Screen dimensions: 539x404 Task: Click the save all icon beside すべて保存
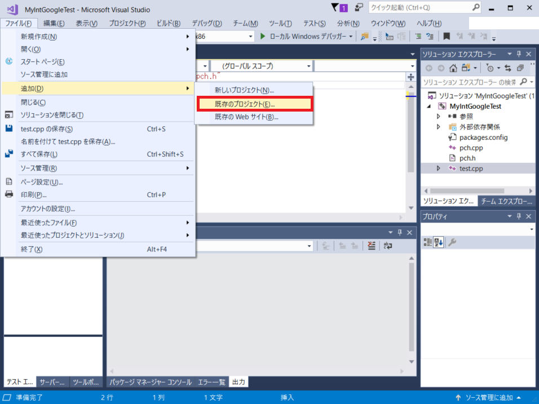9,154
